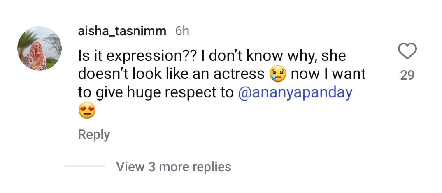The image size is (442, 193).
Task: View the 29 likes count
Action: pyautogui.click(x=407, y=75)
